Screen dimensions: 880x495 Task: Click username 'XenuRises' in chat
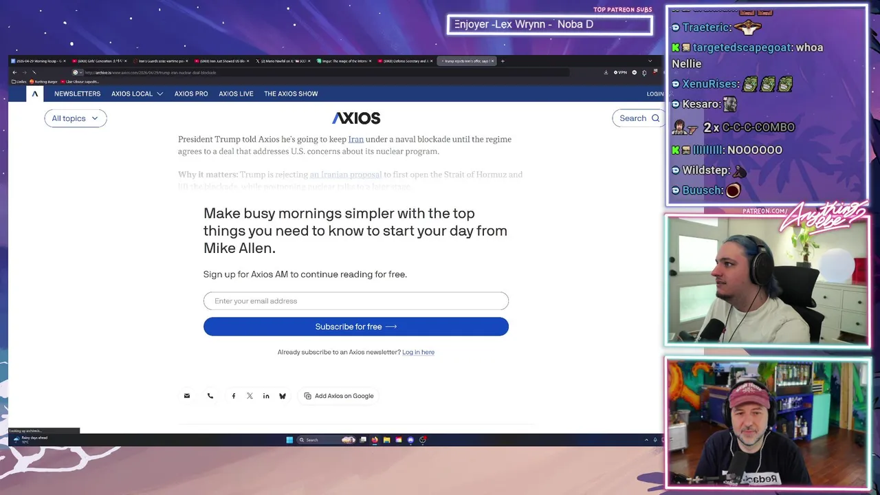[710, 84]
